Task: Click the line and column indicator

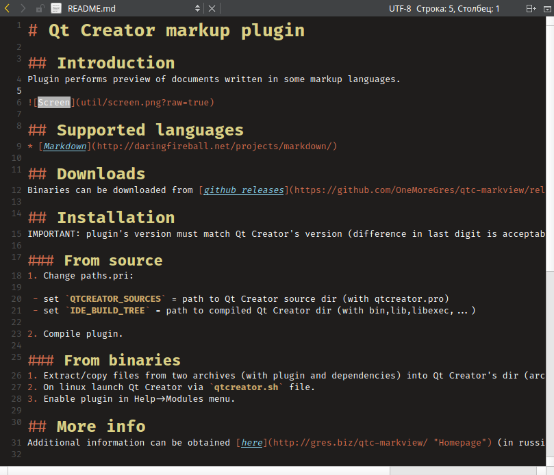Action: pos(458,8)
